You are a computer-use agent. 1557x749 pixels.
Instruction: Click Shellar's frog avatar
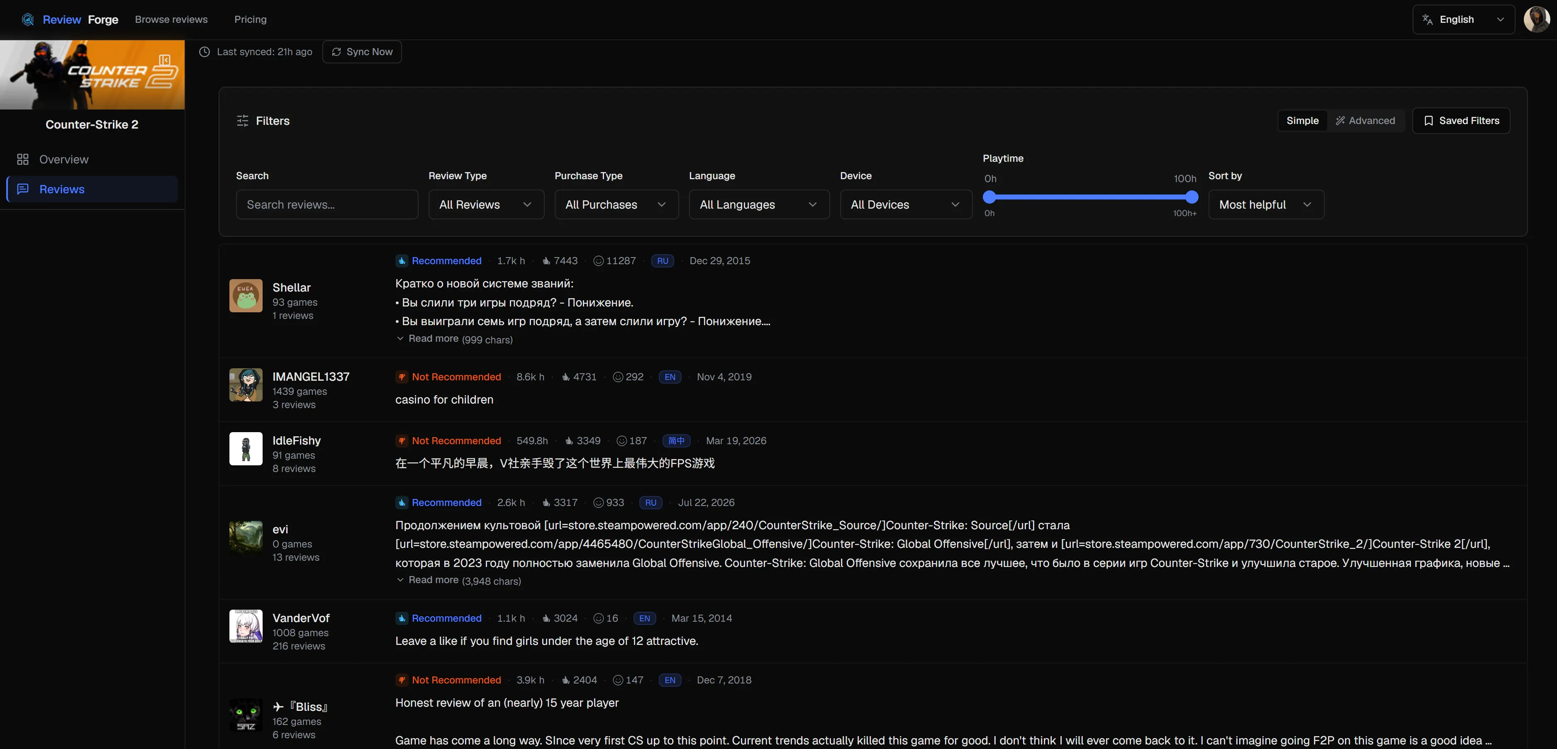(x=246, y=295)
